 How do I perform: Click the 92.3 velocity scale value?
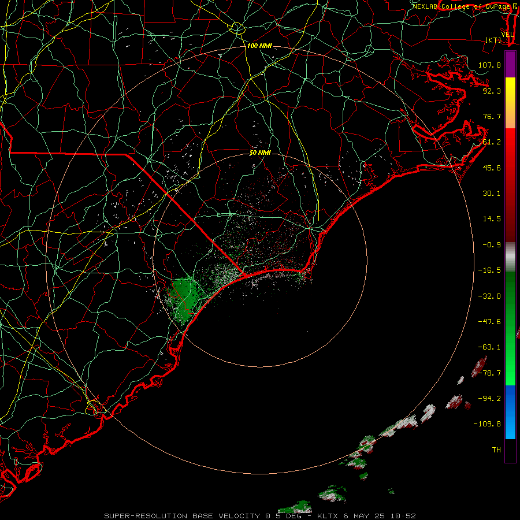click(x=492, y=91)
